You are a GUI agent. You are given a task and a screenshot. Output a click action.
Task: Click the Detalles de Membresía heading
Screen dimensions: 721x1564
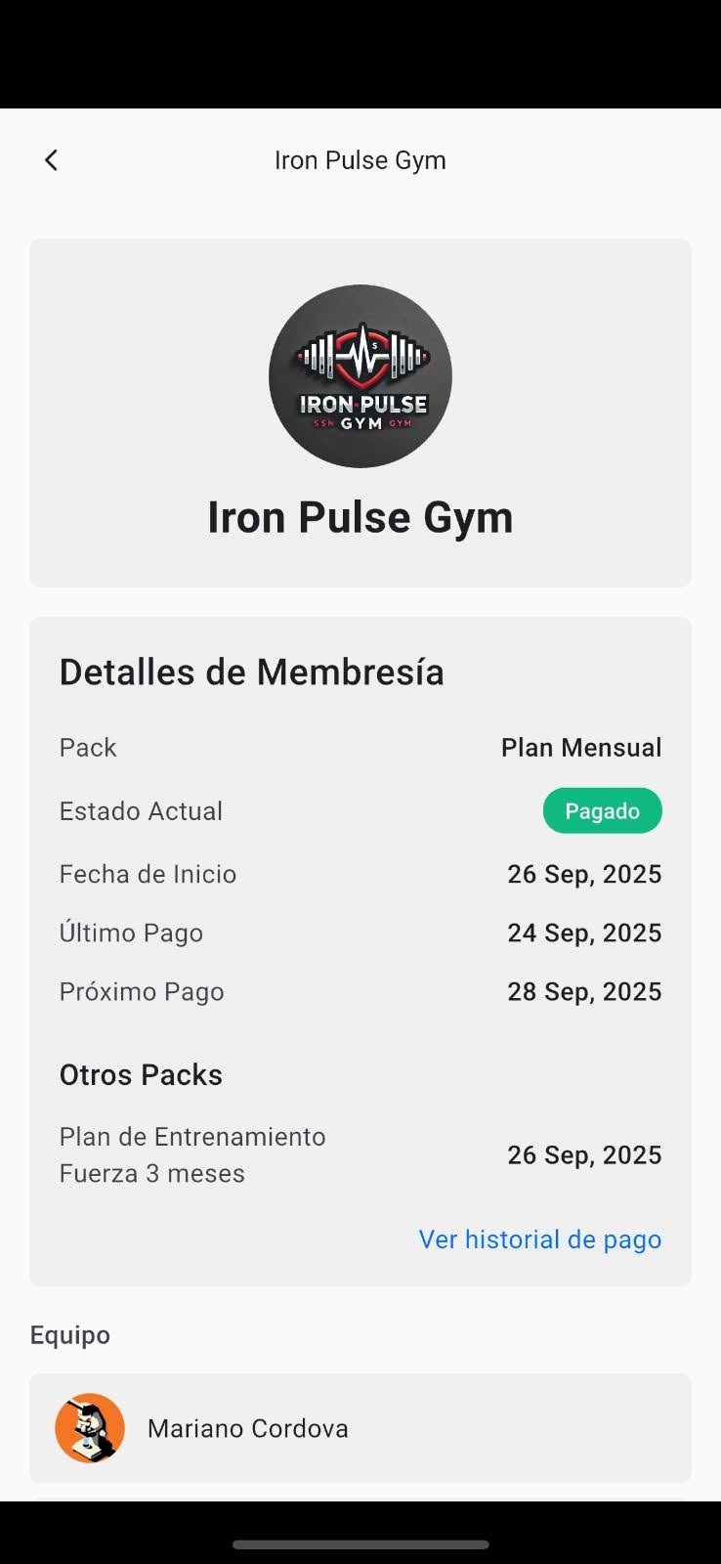[x=251, y=673]
